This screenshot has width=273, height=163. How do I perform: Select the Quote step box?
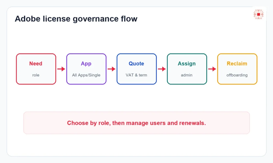(137, 69)
